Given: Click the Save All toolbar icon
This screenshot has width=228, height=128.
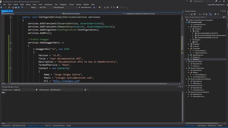Looking at the screenshot, I should coord(19,7).
